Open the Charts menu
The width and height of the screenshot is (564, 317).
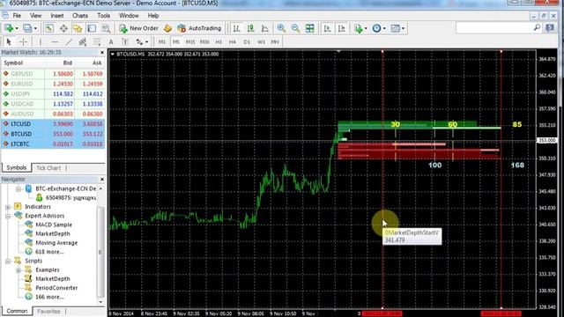pyautogui.click(x=80, y=16)
